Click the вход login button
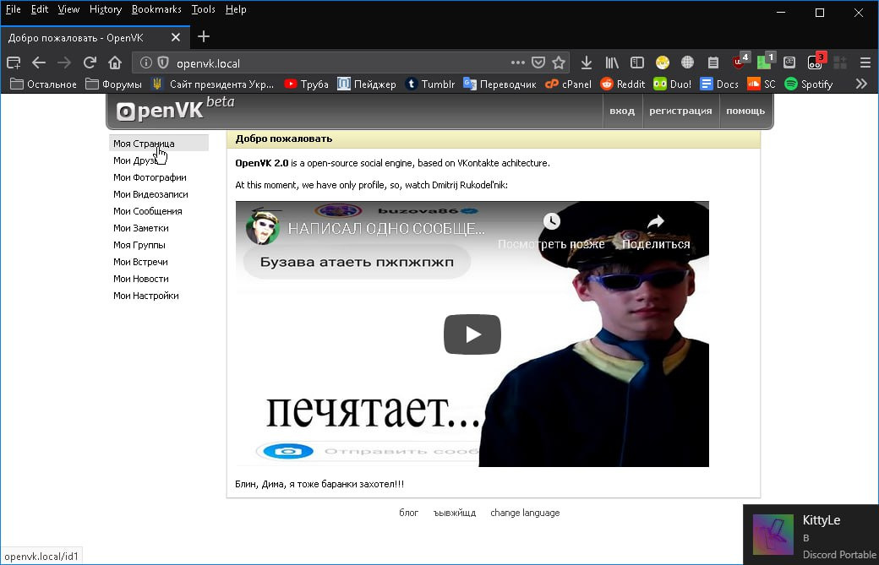879x565 pixels. (622, 111)
